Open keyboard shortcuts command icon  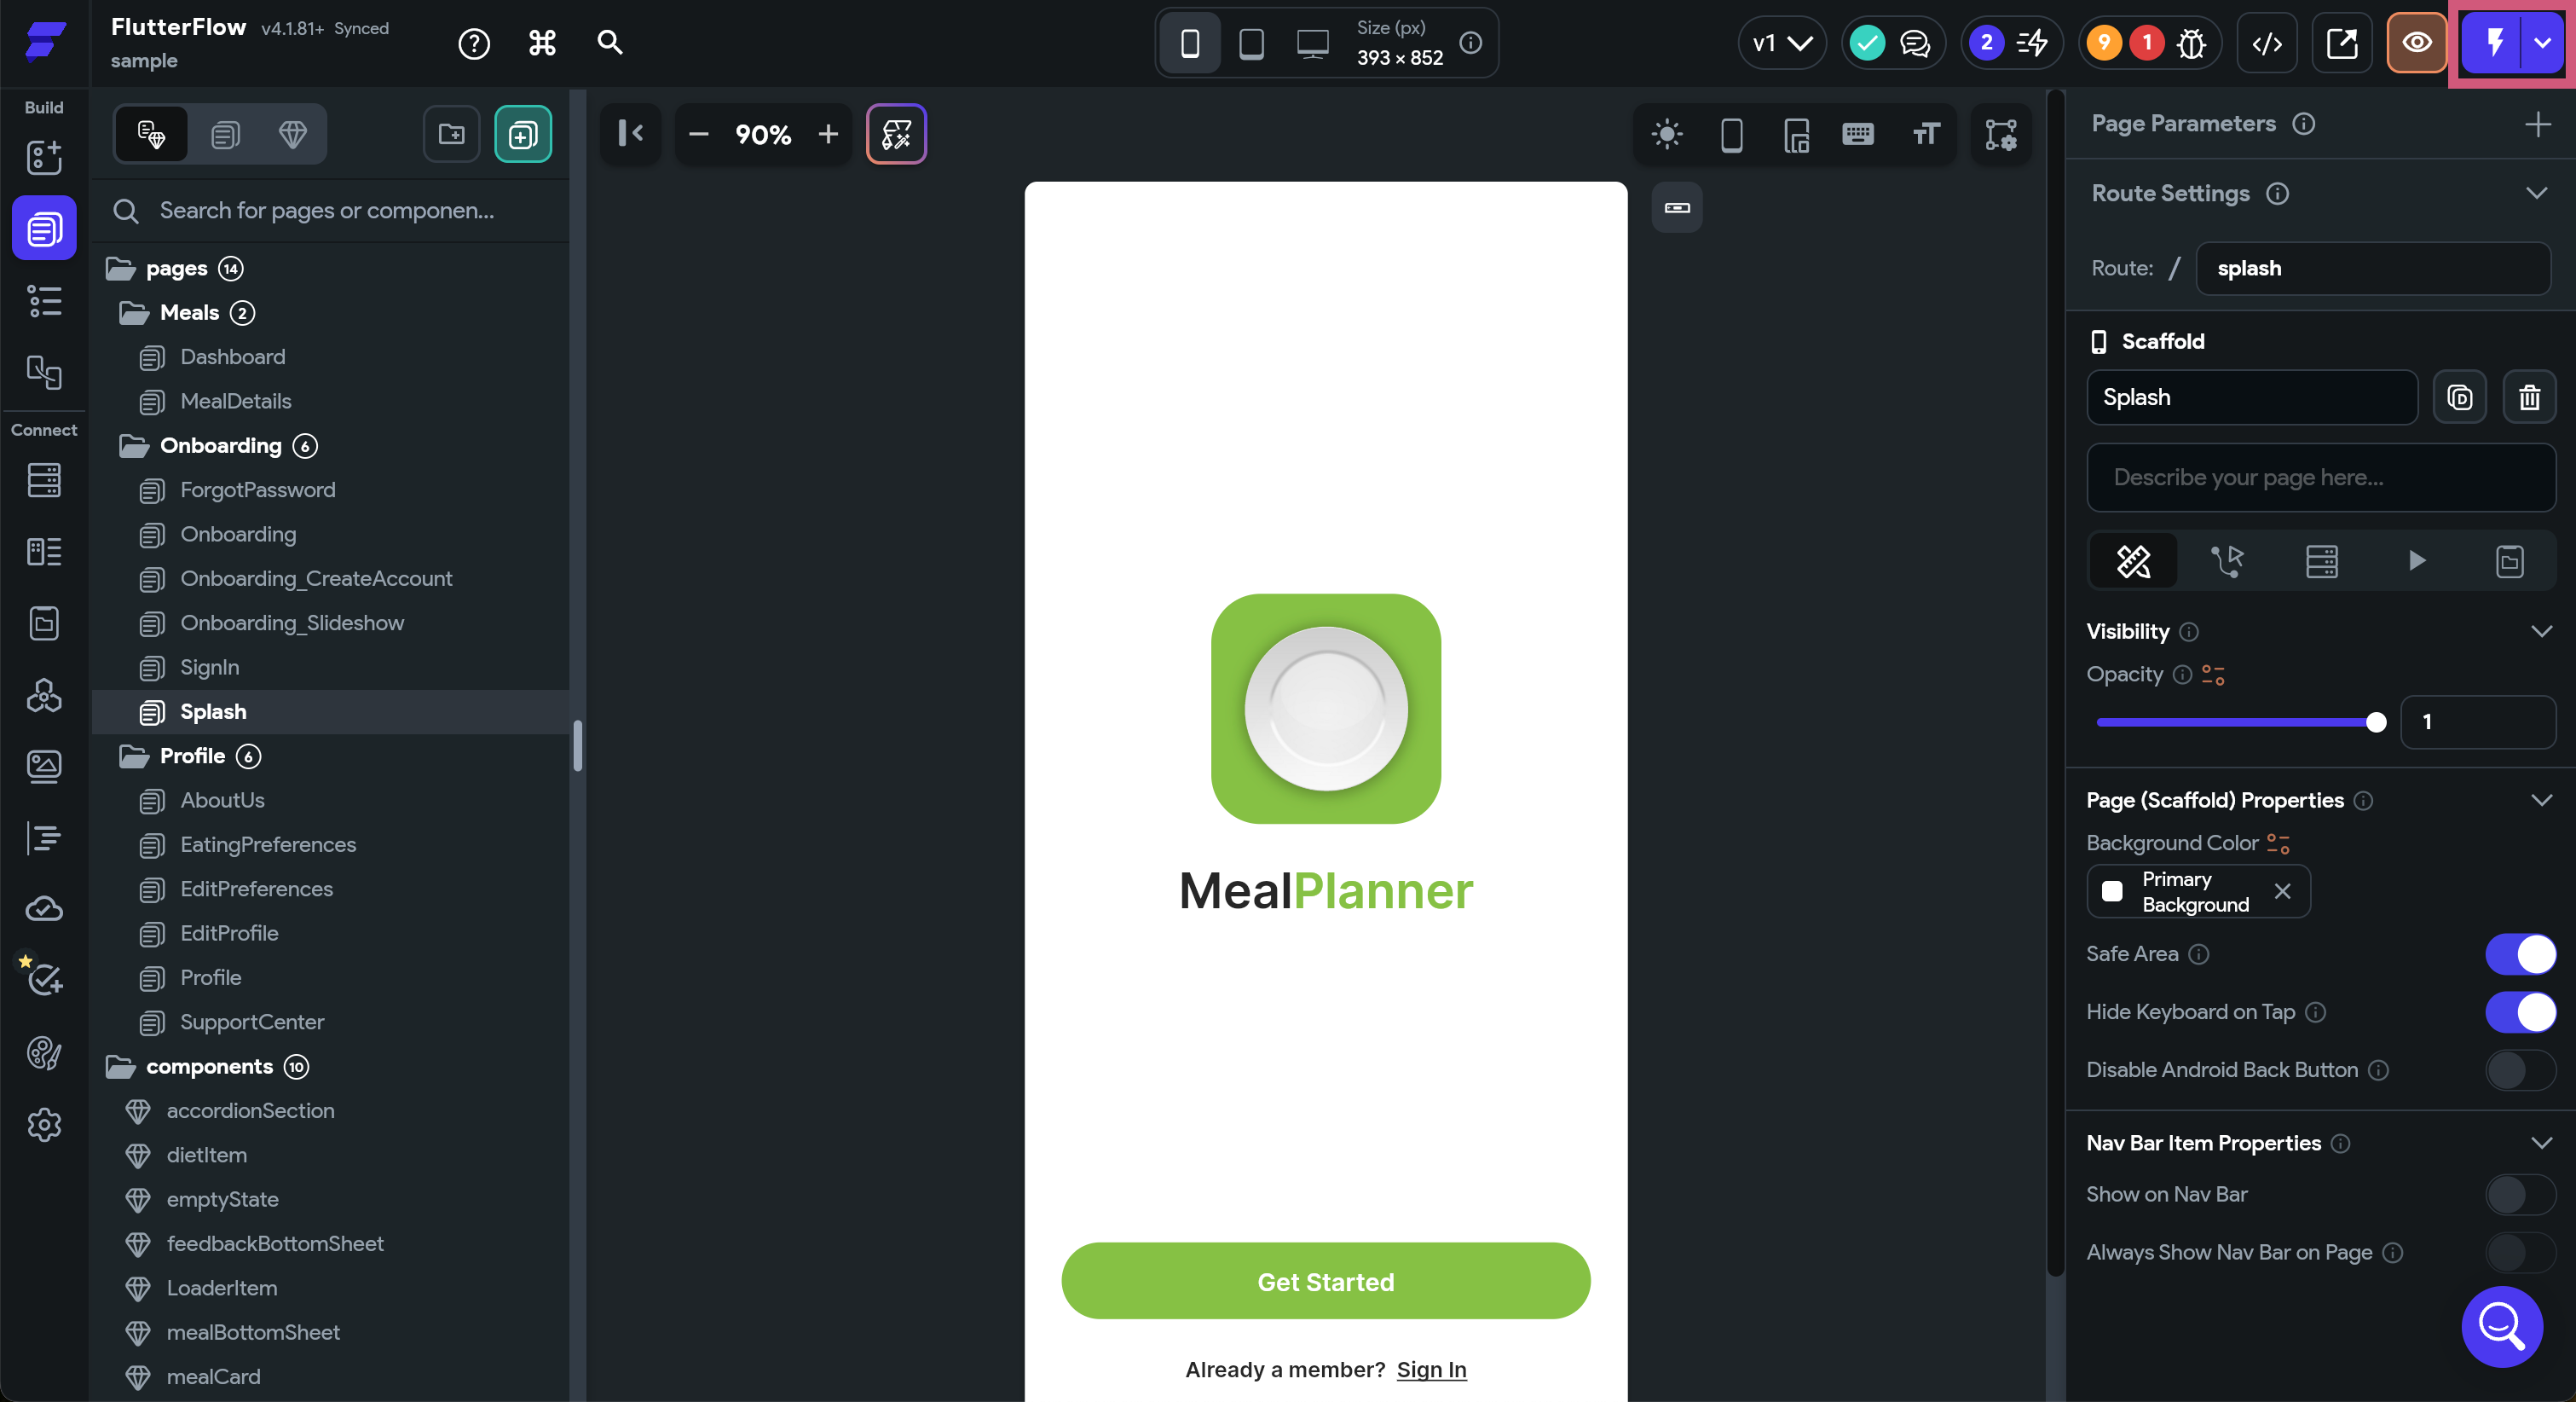pyautogui.click(x=542, y=43)
